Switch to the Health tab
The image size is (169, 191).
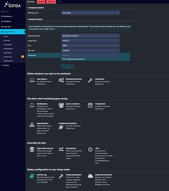tap(41, 2)
